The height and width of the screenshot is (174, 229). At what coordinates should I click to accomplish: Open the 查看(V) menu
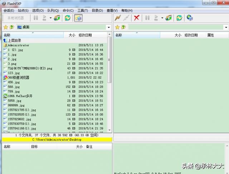(112, 10)
